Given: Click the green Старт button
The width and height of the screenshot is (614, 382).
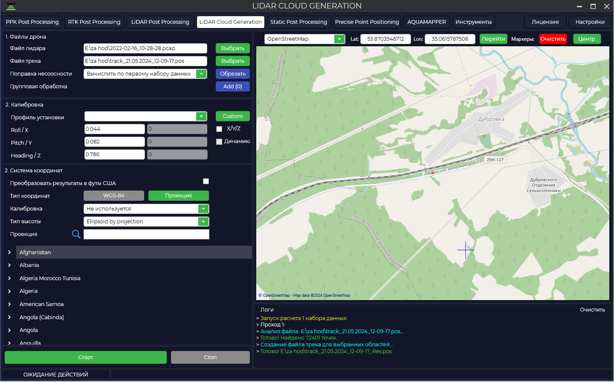Looking at the screenshot, I should coord(85,357).
